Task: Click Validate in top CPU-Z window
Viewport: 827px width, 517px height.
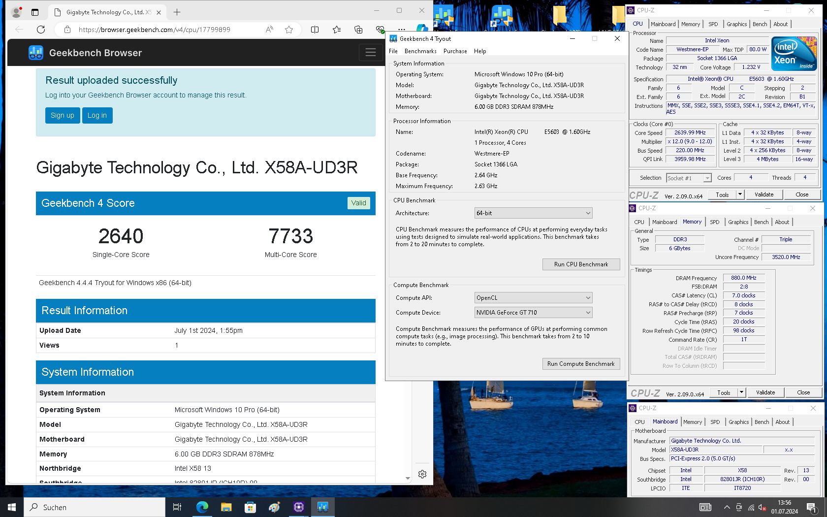Action: point(764,194)
